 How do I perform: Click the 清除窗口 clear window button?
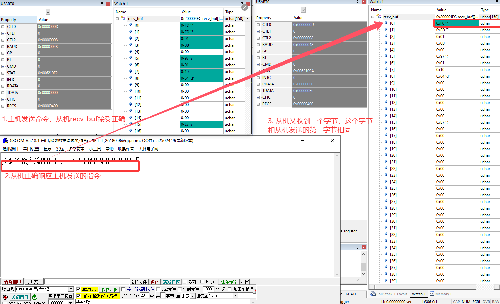click(13, 282)
